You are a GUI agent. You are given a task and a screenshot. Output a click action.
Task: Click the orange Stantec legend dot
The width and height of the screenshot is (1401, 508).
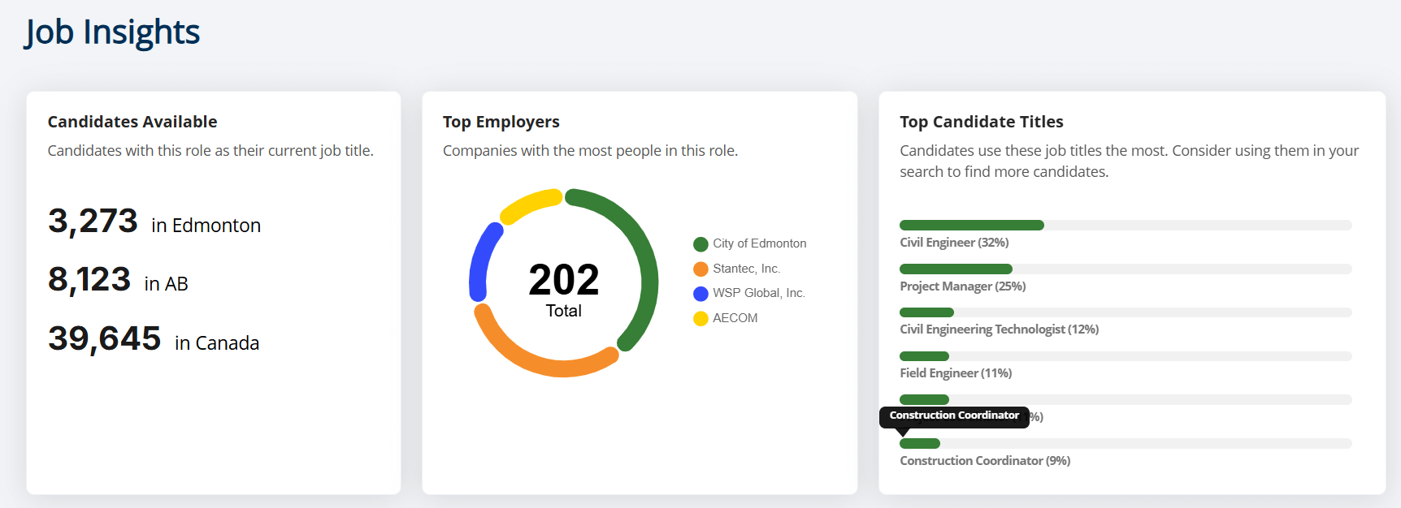coord(700,269)
